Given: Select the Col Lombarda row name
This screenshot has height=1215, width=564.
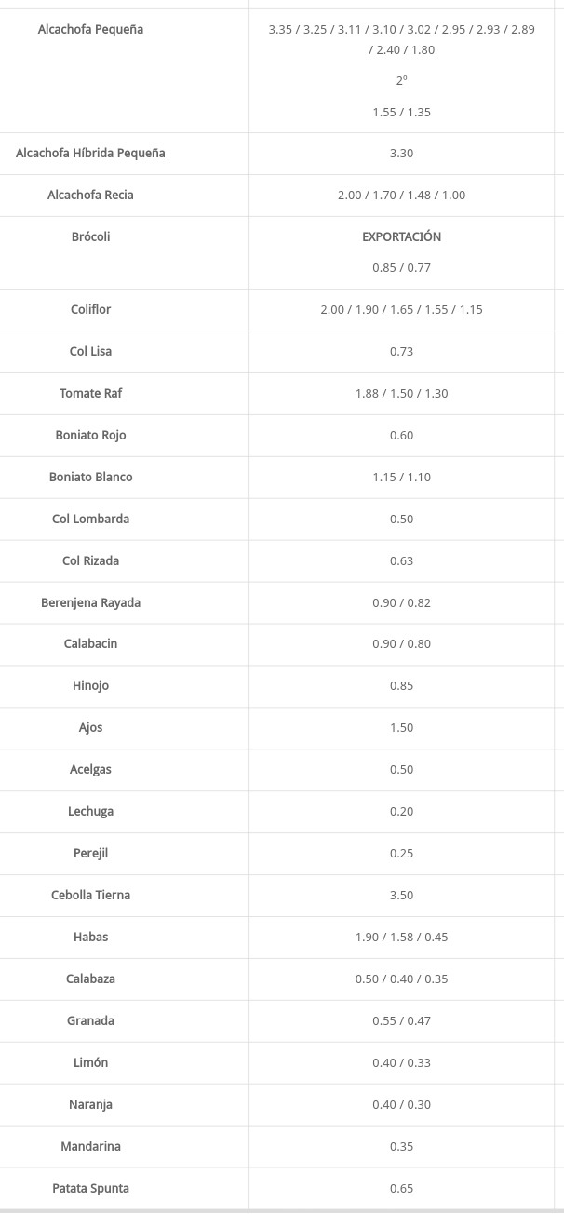Looking at the screenshot, I should (x=90, y=519).
